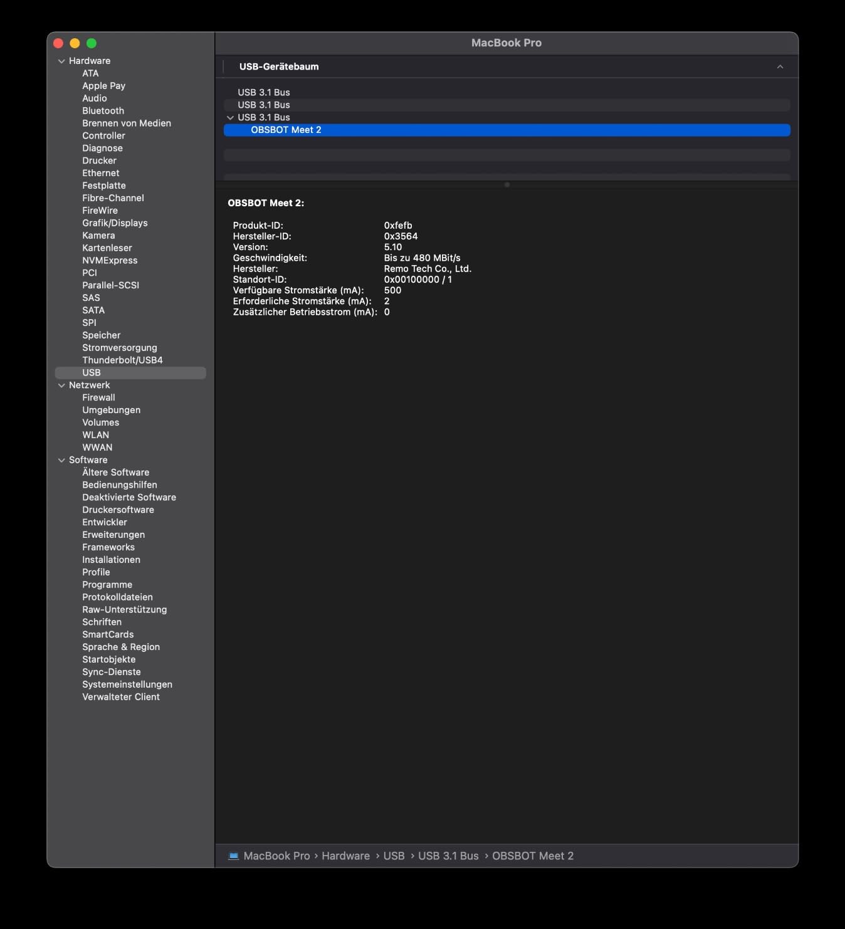845x929 pixels.
Task: Open Firewall under Netzwerk
Action: [x=98, y=397]
